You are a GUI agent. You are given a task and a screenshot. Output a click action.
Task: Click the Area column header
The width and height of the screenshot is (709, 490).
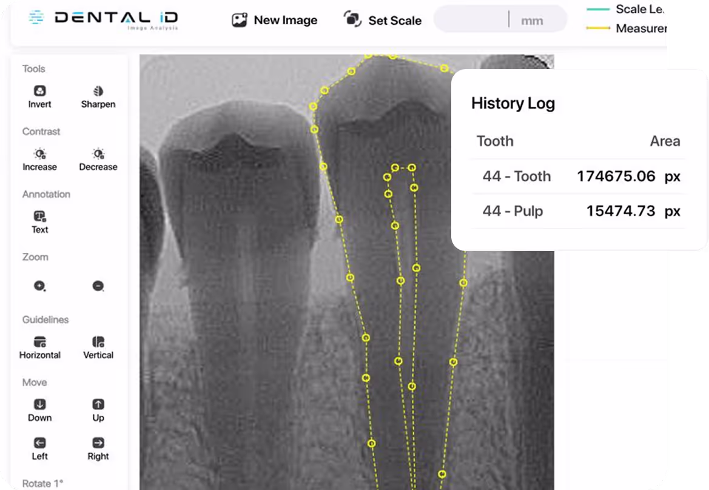[x=665, y=141]
